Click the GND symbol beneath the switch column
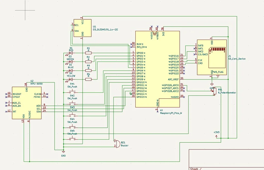 click(63, 152)
